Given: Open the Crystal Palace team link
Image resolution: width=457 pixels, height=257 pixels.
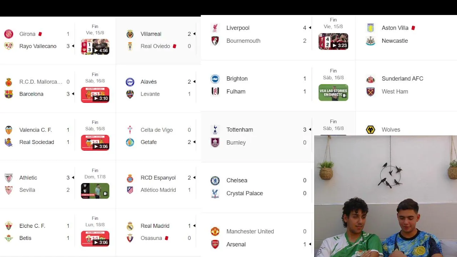Looking at the screenshot, I should (245, 193).
